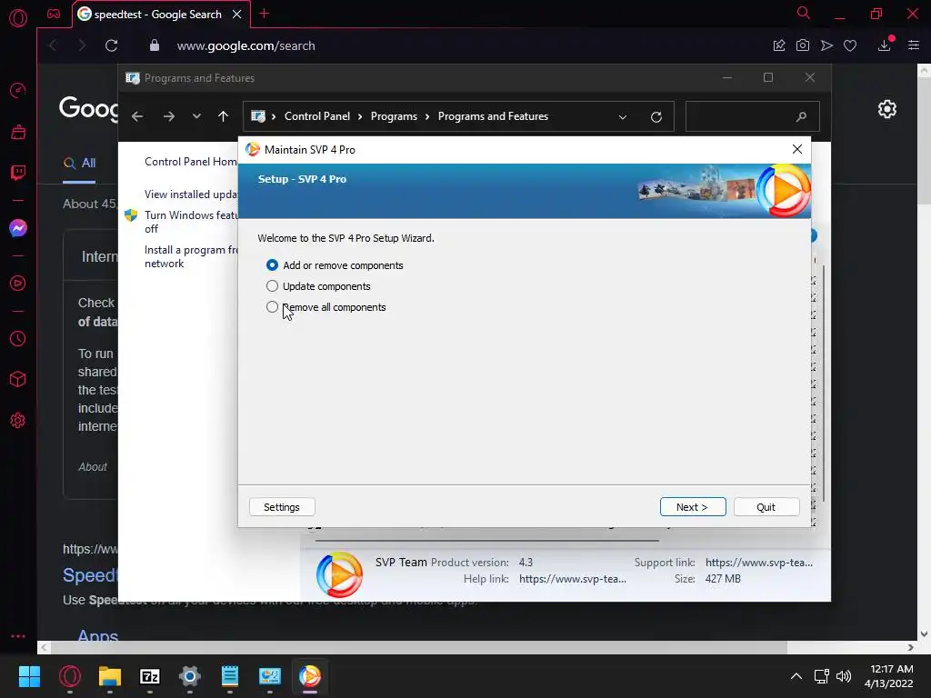This screenshot has height=698, width=931.
Task: Select Update components radio button
Action: tap(272, 286)
